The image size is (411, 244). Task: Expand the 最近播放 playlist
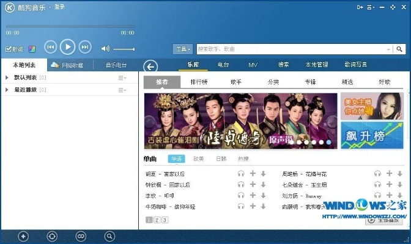click(7, 90)
